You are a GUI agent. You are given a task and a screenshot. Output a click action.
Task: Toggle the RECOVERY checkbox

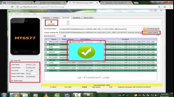click(x=46, y=57)
